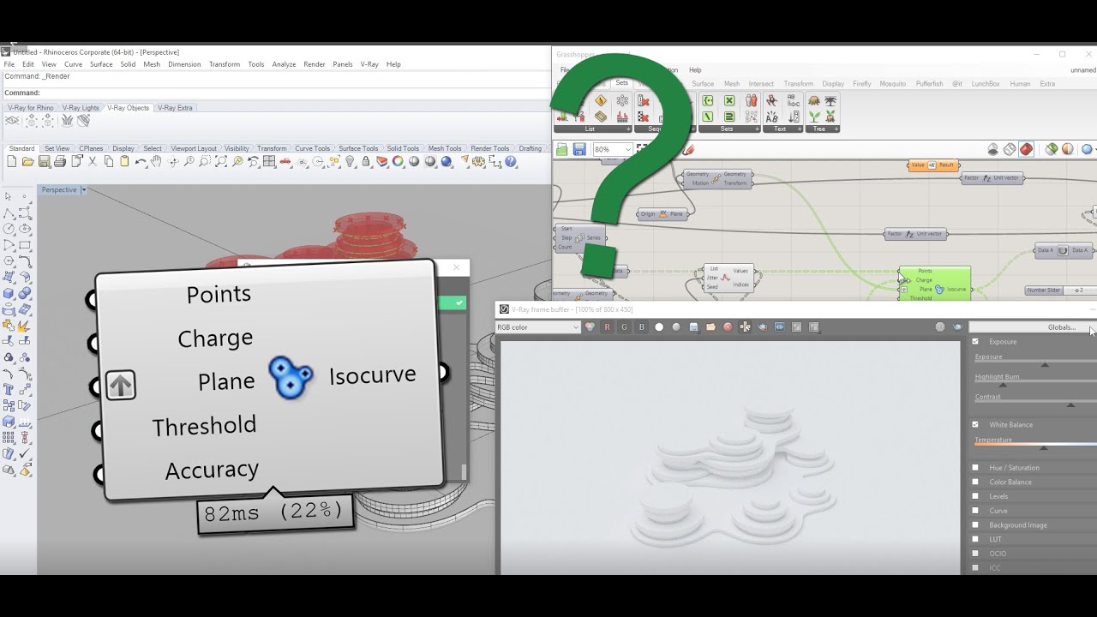Enable the Hue / Saturation checkbox
The image size is (1097, 617).
click(974, 467)
